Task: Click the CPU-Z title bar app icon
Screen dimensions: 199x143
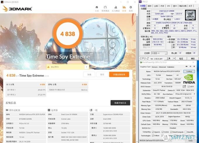Action: [140, 2]
